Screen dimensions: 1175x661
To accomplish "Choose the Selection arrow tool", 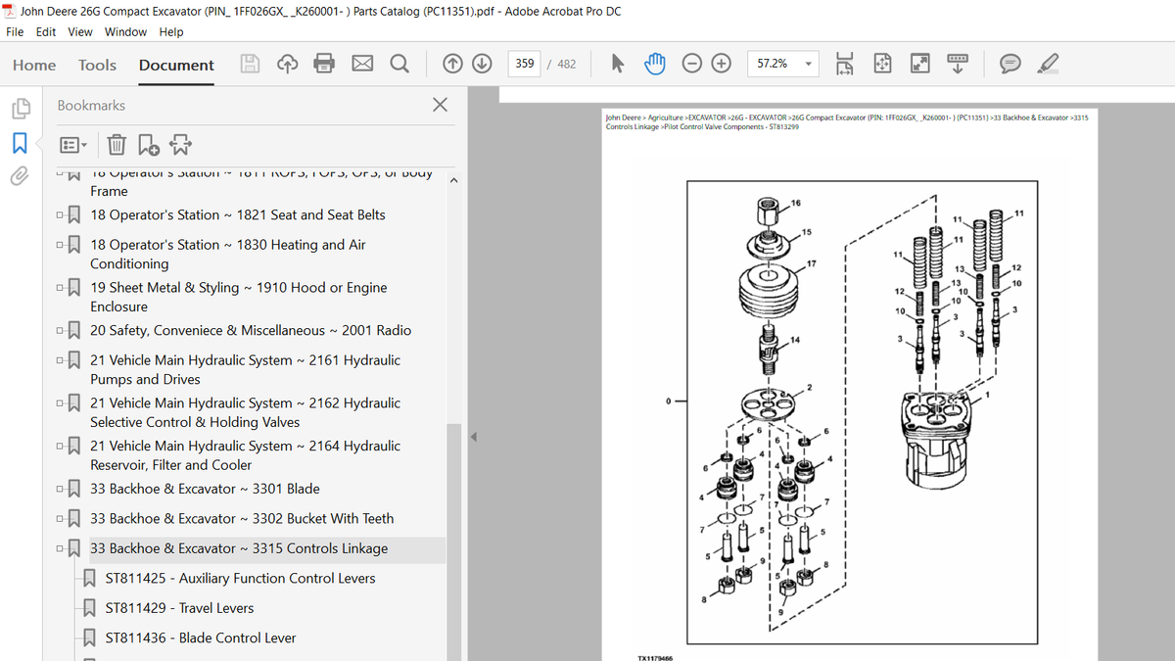I will point(618,64).
